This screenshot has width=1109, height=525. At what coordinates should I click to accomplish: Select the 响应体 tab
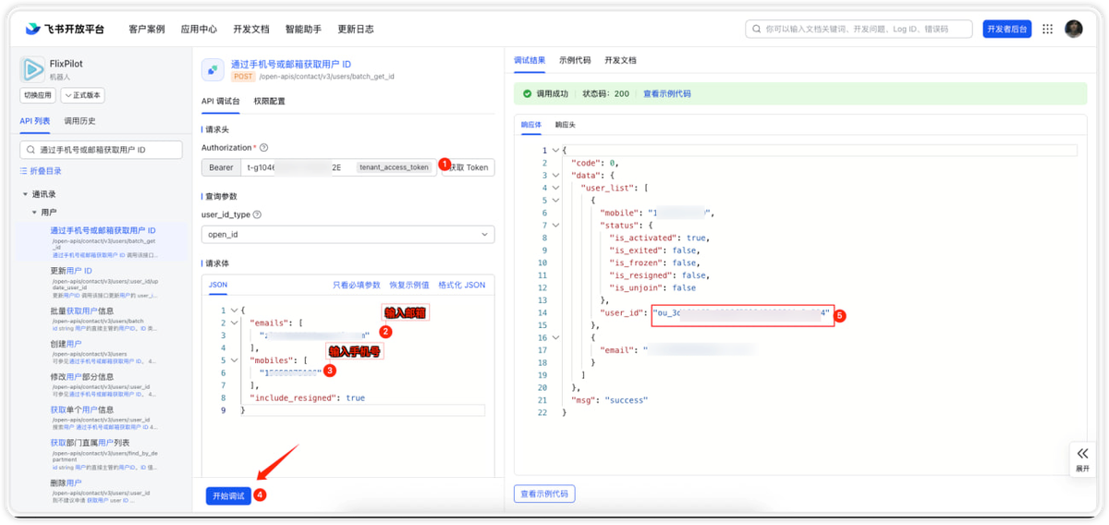[531, 124]
